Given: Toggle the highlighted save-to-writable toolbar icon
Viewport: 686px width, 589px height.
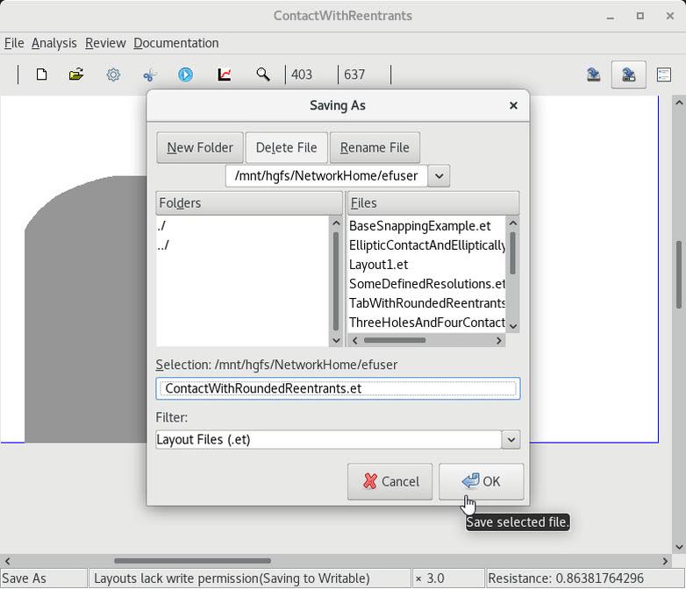Looking at the screenshot, I should 628,75.
